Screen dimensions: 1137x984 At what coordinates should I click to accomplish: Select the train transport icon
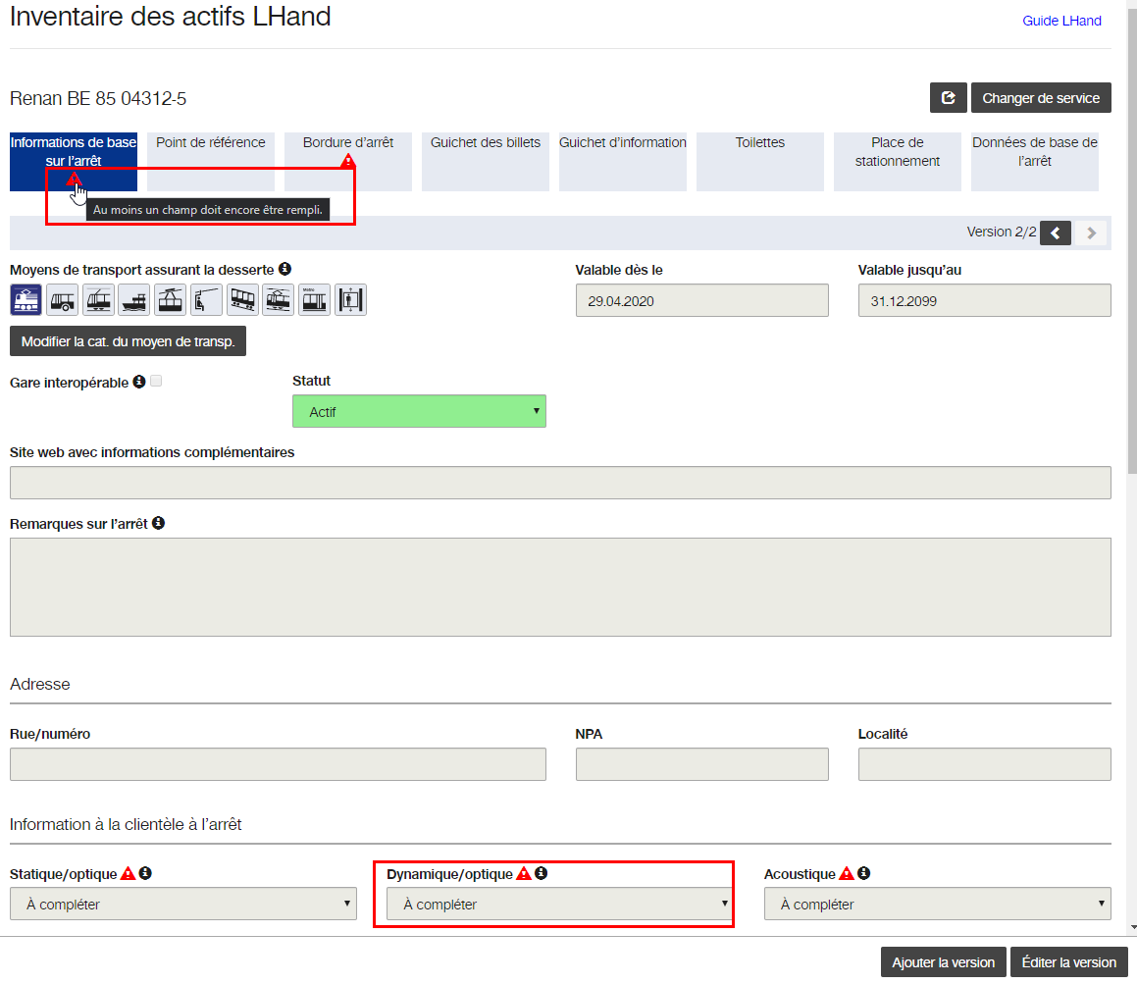pyautogui.click(x=26, y=299)
